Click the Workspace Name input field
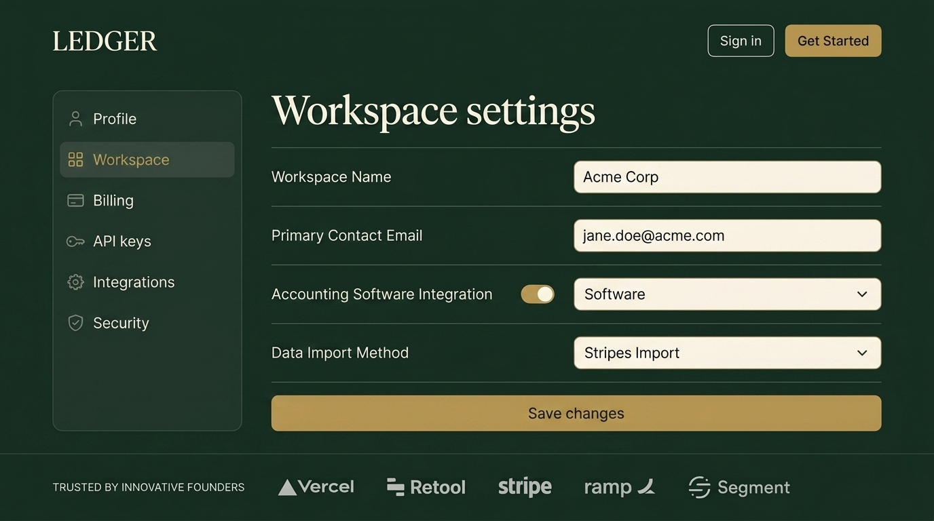 pyautogui.click(x=727, y=177)
